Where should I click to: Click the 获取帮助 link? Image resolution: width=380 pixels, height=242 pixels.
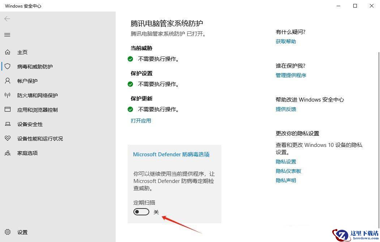pos(286,41)
